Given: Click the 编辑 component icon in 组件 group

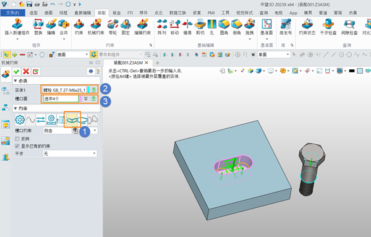Looking at the screenshot, I should pyautogui.click(x=51, y=24).
